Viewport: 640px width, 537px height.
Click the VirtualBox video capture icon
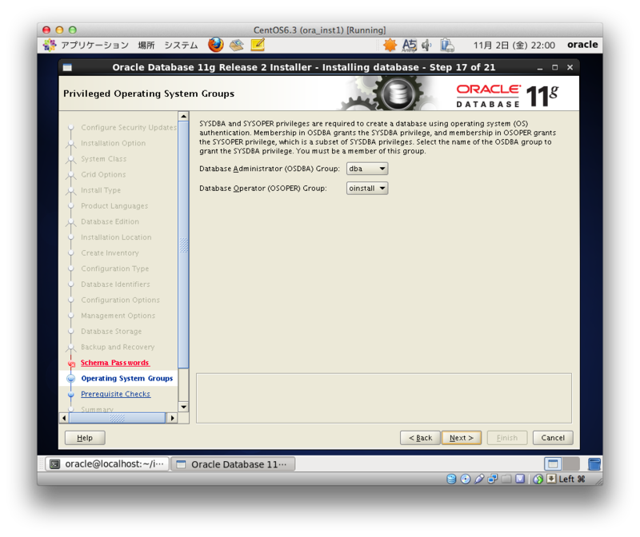click(520, 479)
